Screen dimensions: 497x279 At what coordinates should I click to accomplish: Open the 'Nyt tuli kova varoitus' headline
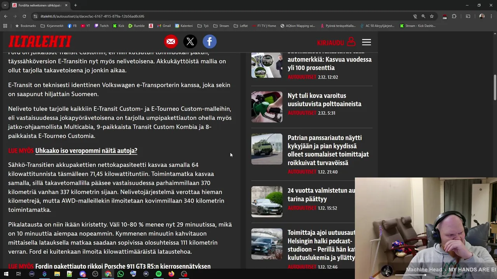coord(325,100)
